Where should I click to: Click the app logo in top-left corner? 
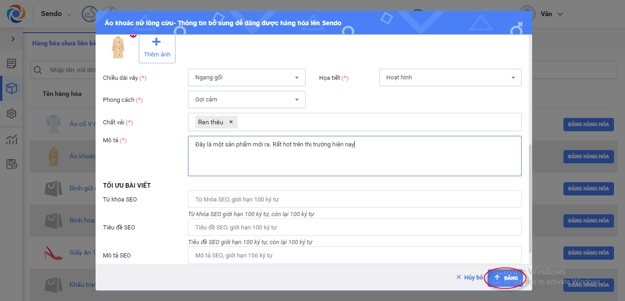(x=16, y=14)
